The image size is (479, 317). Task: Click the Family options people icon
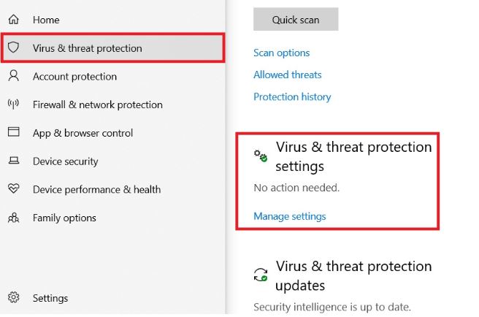click(13, 218)
